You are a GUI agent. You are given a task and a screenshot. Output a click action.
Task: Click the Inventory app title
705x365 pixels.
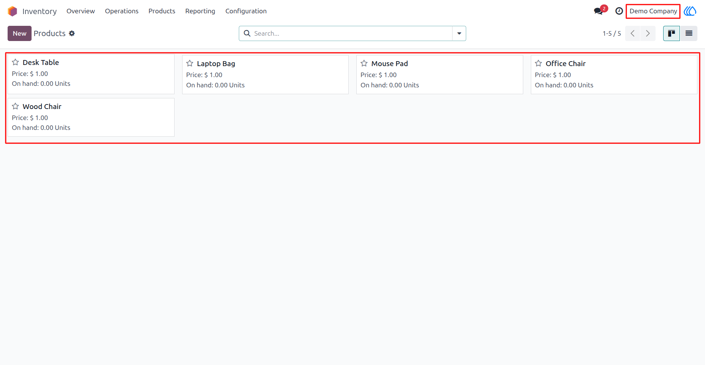point(40,11)
